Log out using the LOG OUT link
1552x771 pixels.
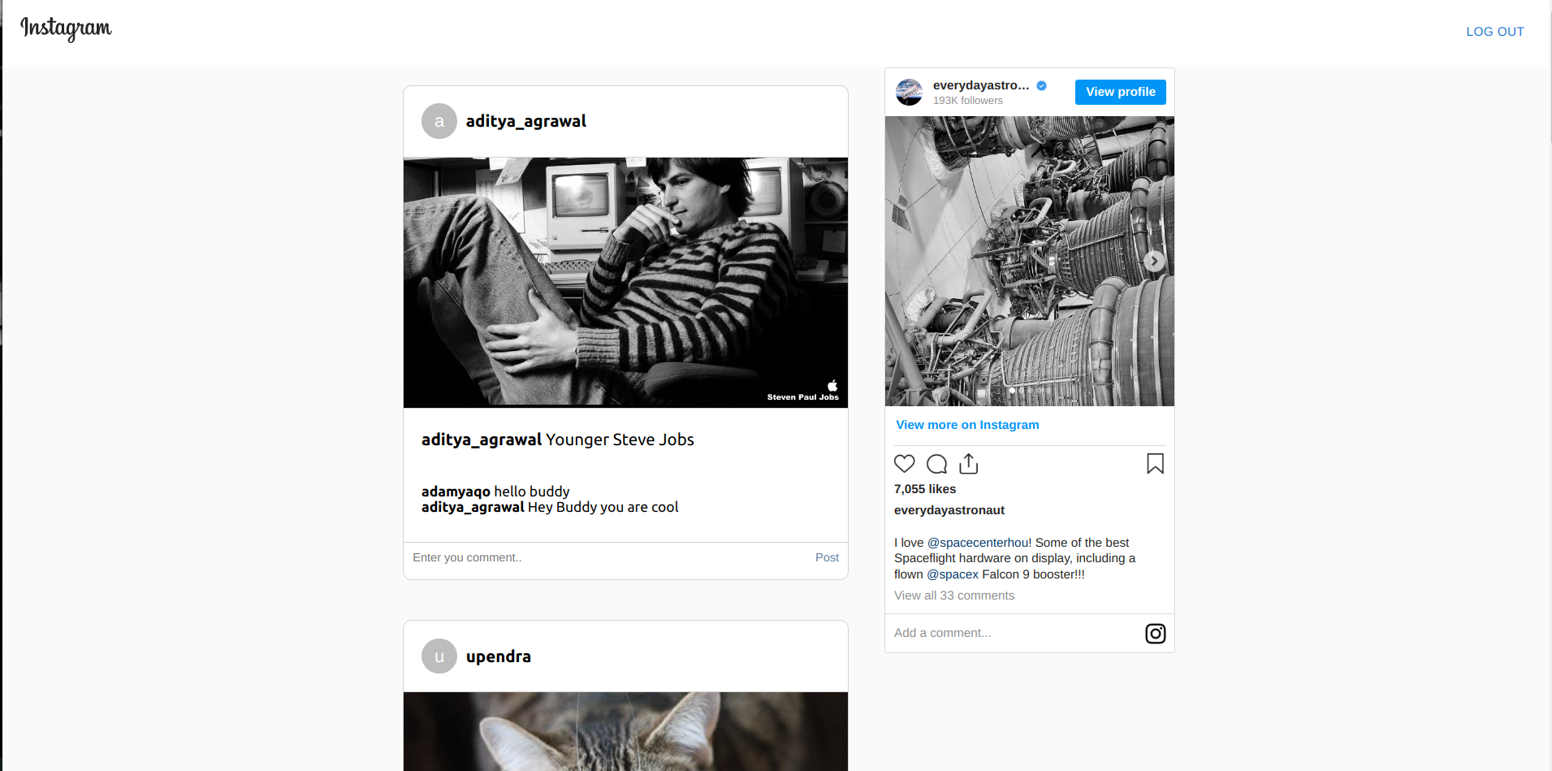1494,32
